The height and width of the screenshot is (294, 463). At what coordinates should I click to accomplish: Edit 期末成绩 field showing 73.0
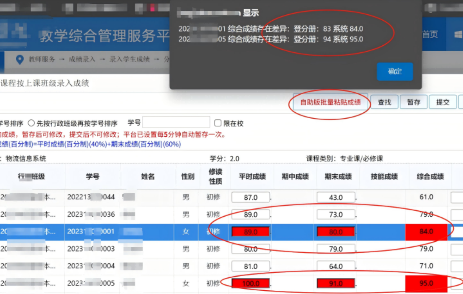tap(336, 214)
